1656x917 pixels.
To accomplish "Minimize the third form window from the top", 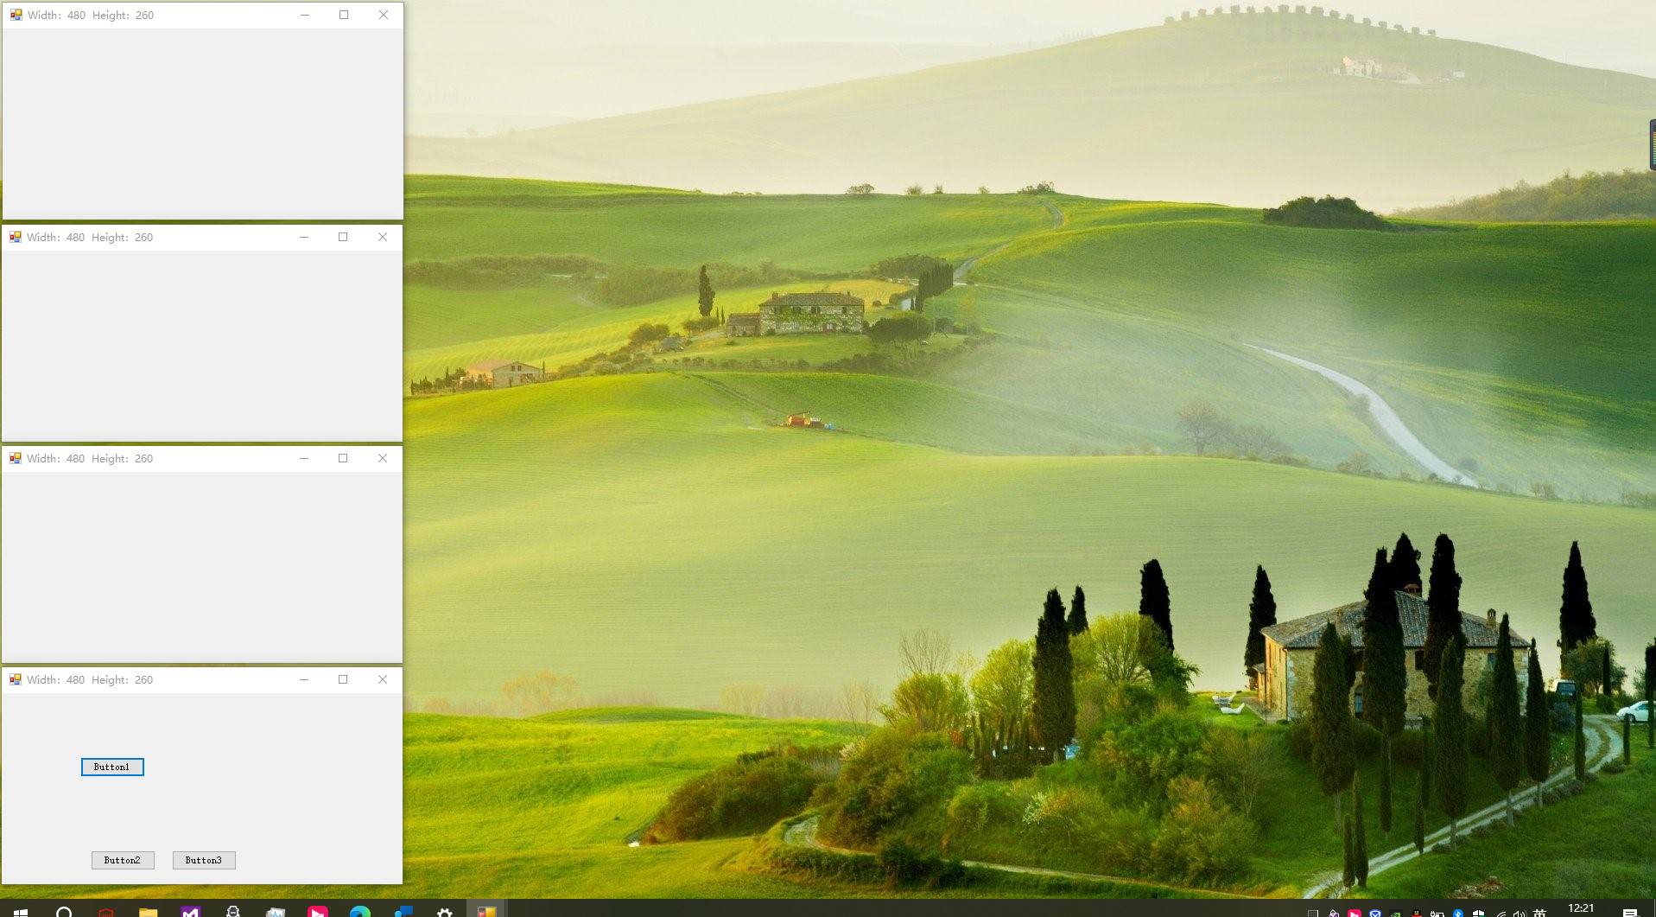I will pyautogui.click(x=304, y=459).
